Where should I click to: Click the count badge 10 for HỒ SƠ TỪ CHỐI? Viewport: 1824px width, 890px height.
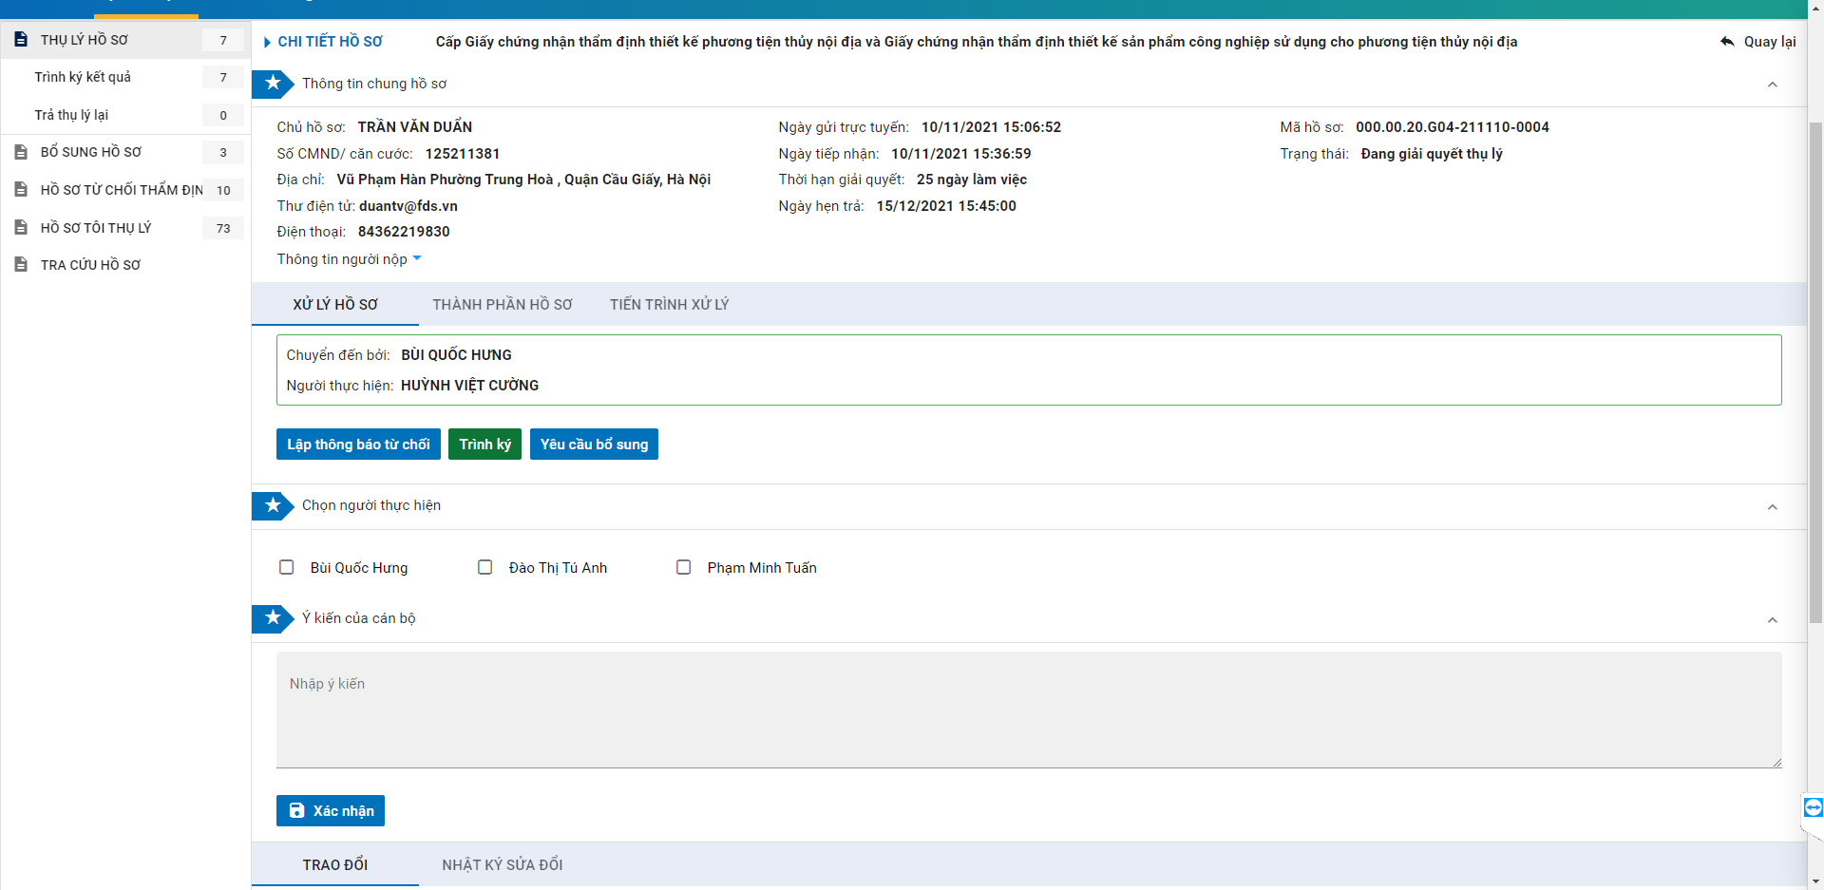[x=223, y=190]
